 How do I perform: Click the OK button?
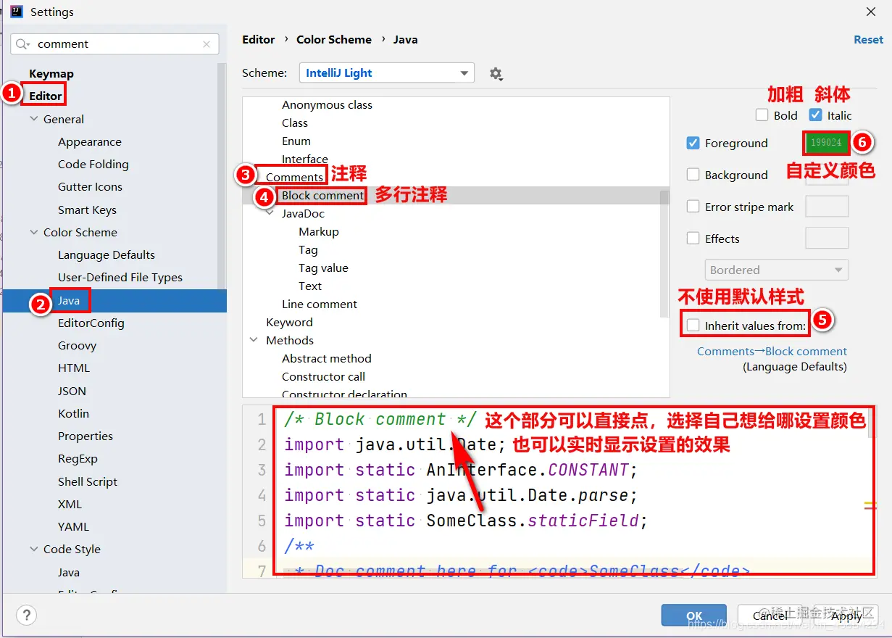(x=694, y=616)
